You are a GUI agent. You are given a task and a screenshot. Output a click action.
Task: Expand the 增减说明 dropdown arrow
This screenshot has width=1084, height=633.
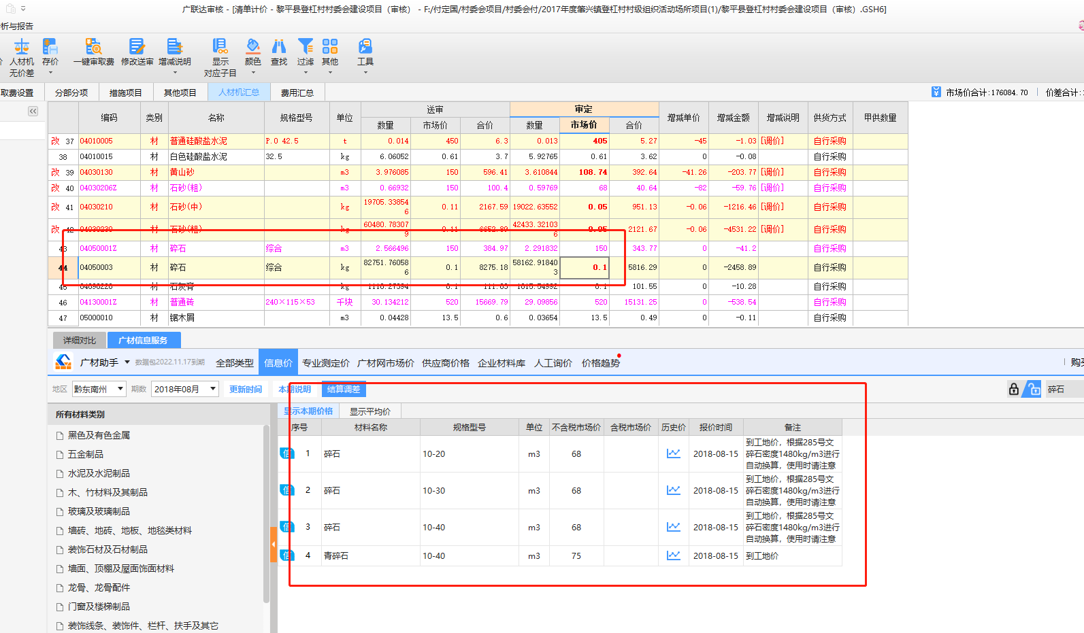pos(175,72)
